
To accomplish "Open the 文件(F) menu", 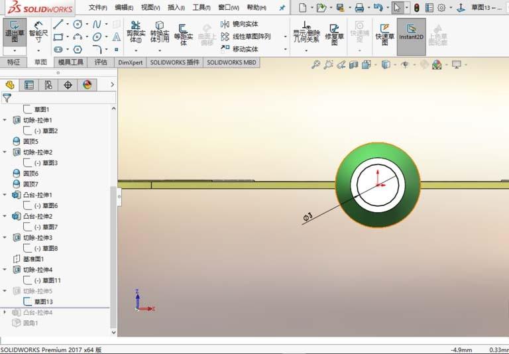I will tap(97, 7).
